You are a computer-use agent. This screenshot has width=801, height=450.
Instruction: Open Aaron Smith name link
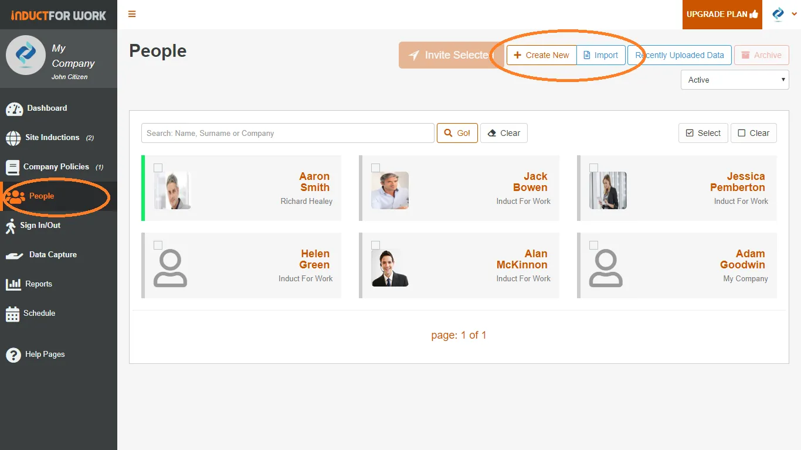point(314,182)
